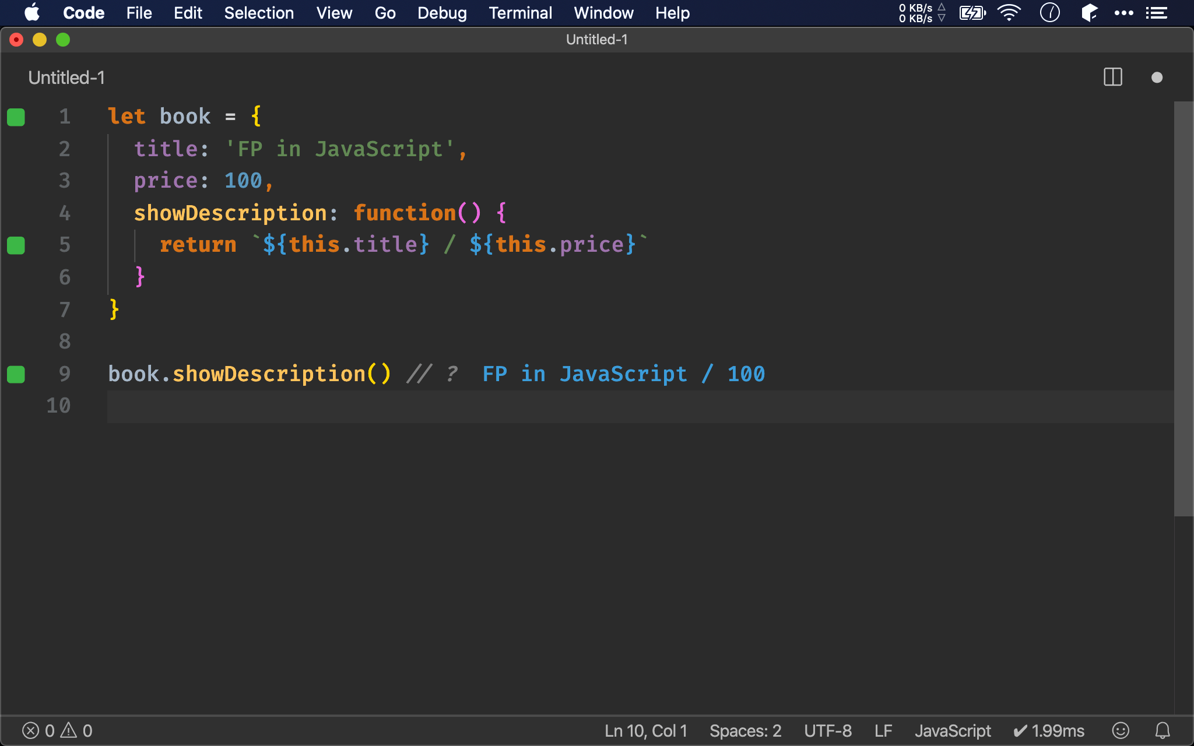1194x746 pixels.
Task: Click the green coverage marker on line 1
Action: (16, 117)
